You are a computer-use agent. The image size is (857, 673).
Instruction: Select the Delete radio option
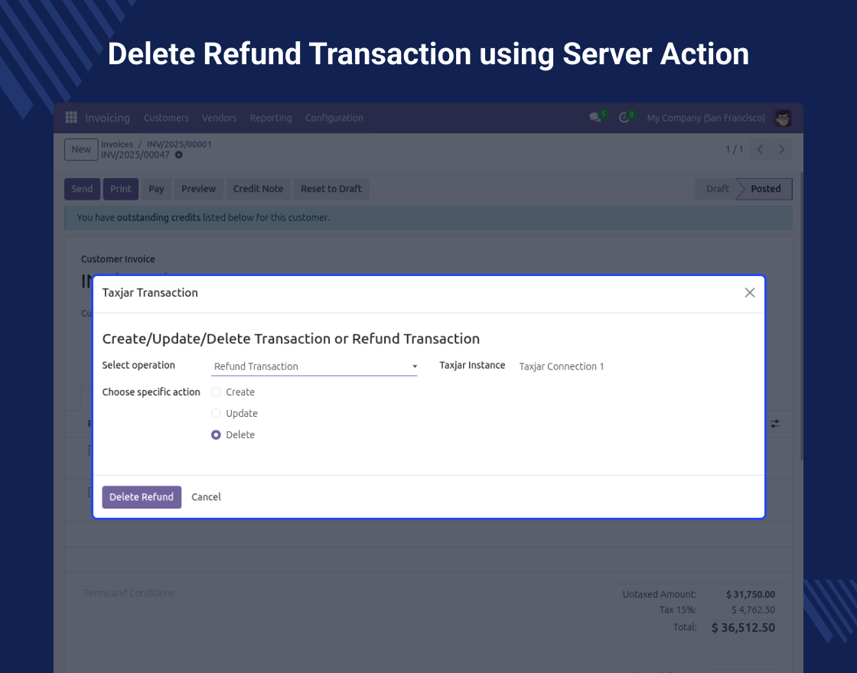(216, 435)
